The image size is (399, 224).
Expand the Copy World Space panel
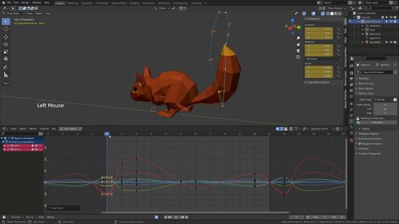click(318, 82)
